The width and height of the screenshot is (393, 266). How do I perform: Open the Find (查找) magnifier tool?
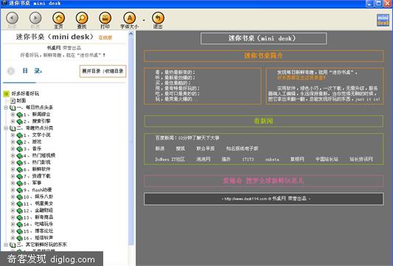tap(82, 18)
